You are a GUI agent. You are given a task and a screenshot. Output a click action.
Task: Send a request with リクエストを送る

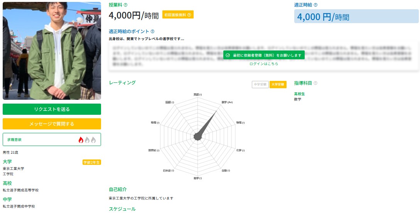pyautogui.click(x=52, y=109)
